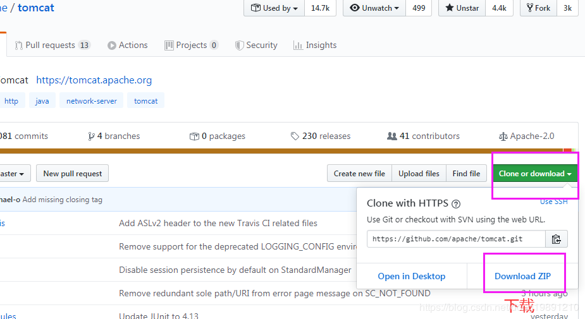Click the help icon beside Clone with HTTPS
The height and width of the screenshot is (319, 585).
[x=456, y=204]
